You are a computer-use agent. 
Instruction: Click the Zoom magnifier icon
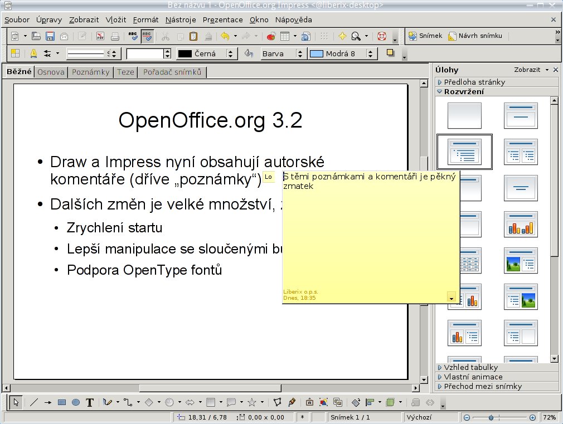pyautogui.click(x=356, y=36)
